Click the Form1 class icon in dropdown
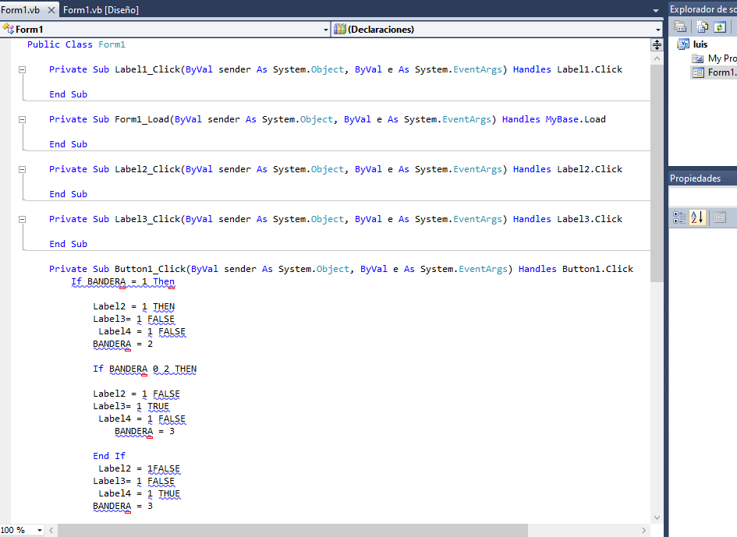 (8, 29)
